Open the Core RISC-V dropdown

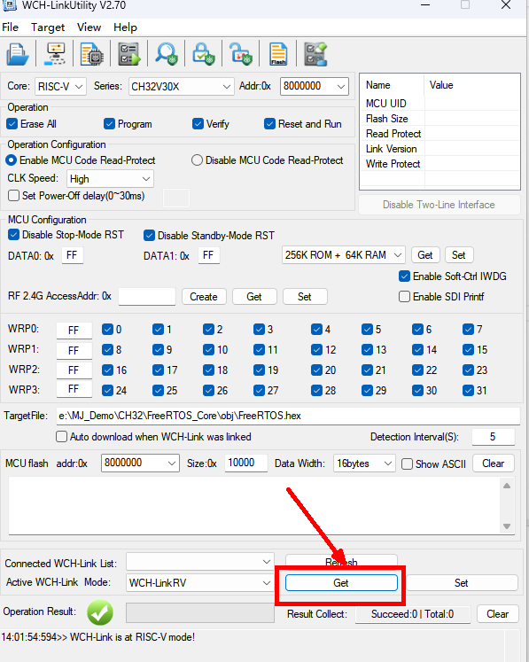[60, 87]
